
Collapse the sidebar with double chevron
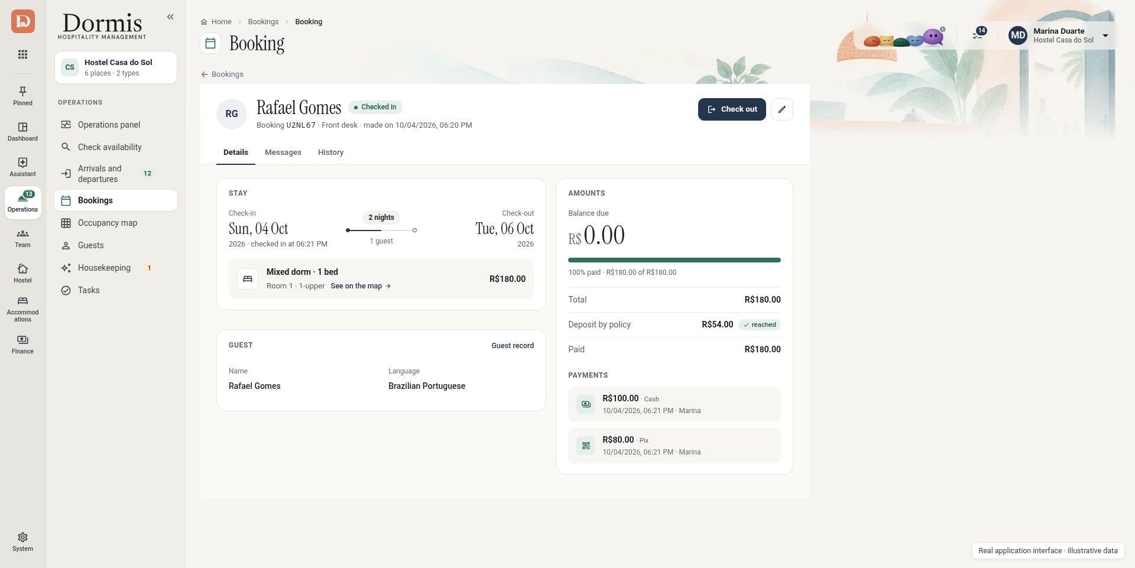[x=170, y=17]
